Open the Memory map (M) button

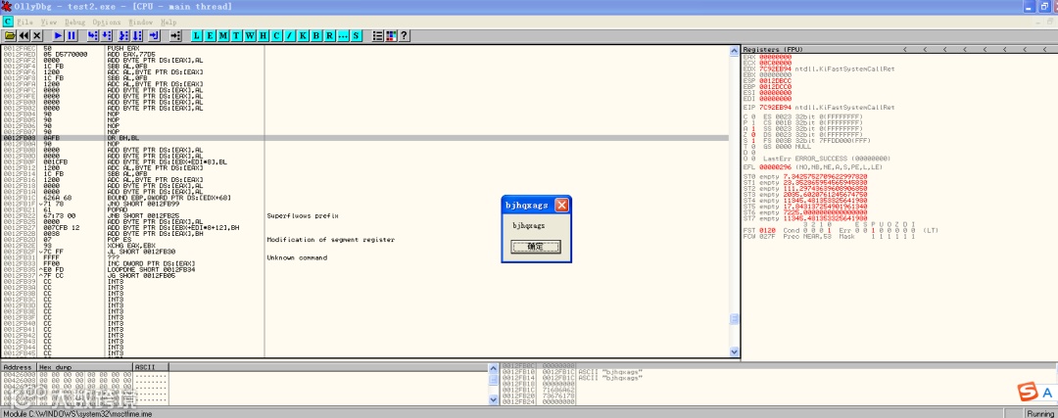click(x=223, y=36)
